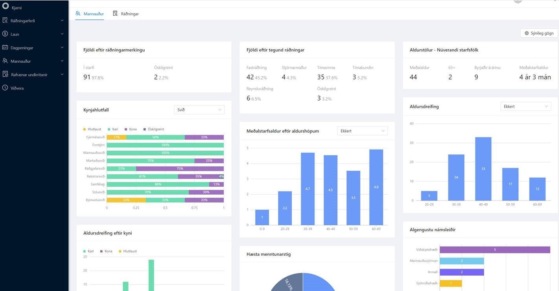This screenshot has width=559, height=291.
Task: Click the Rafrænar undirritanir icon
Action: coord(5,74)
